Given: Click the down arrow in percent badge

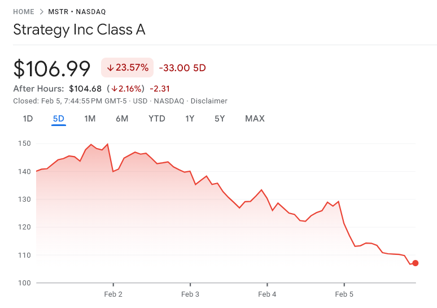Looking at the screenshot, I should tap(110, 68).
